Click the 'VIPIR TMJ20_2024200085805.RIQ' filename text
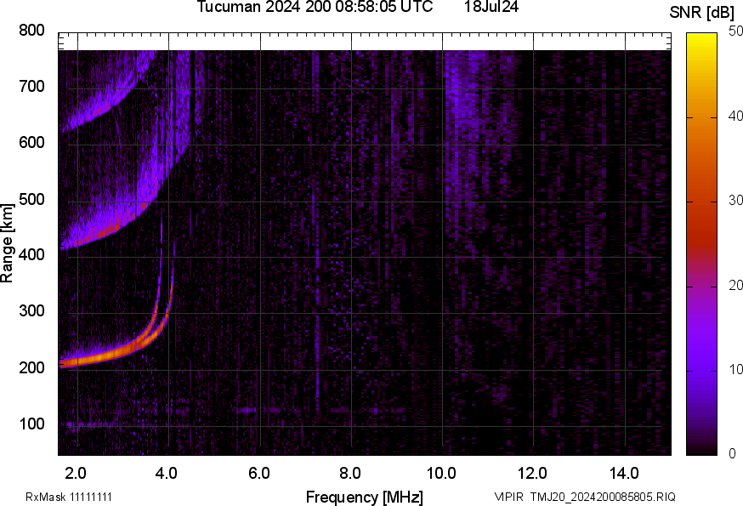The height and width of the screenshot is (506, 743). pyautogui.click(x=585, y=497)
